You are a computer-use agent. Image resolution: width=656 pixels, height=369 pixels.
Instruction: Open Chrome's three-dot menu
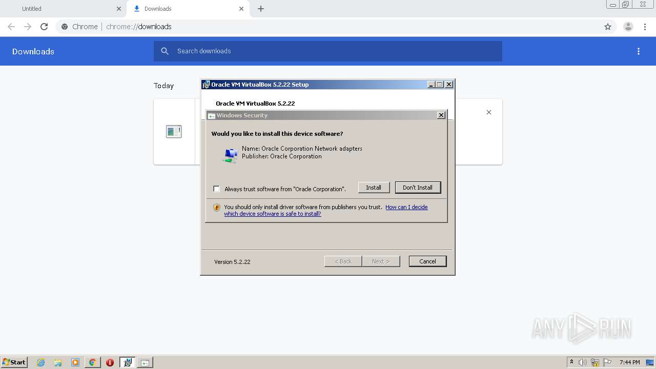pyautogui.click(x=645, y=27)
